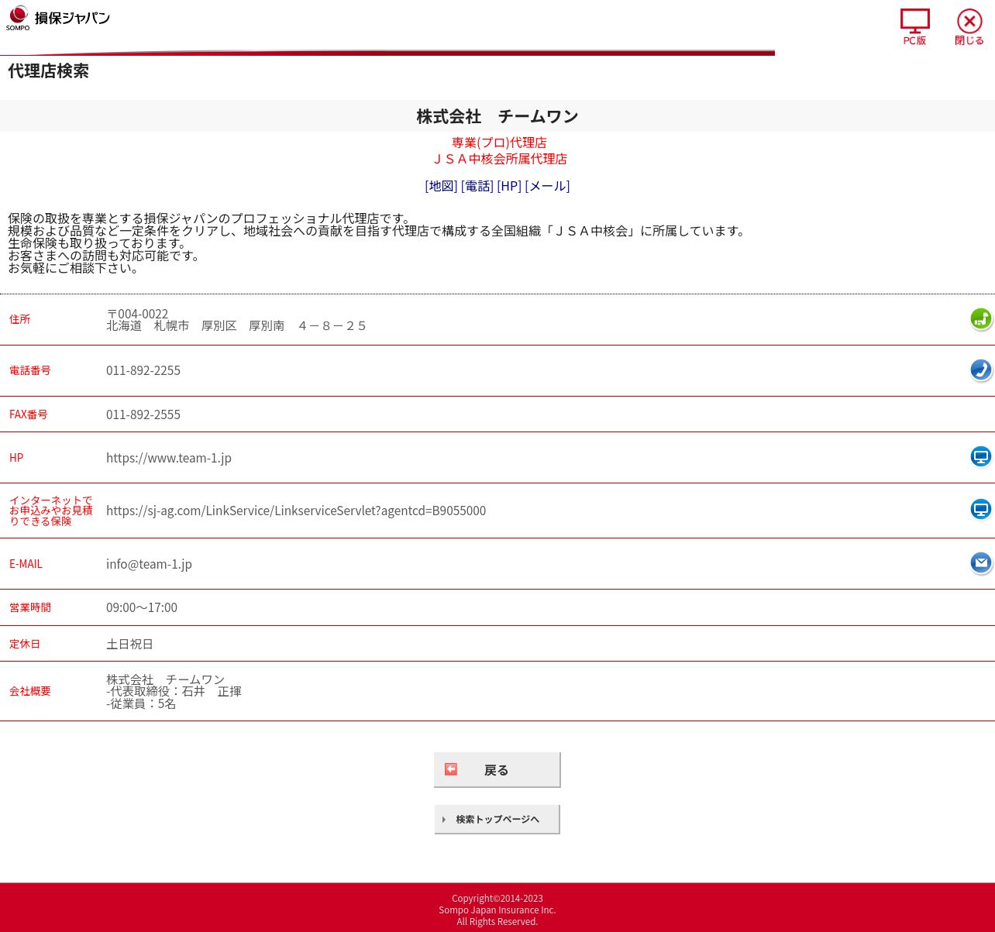Click the Copyright©2014-2023 footer text

click(497, 899)
